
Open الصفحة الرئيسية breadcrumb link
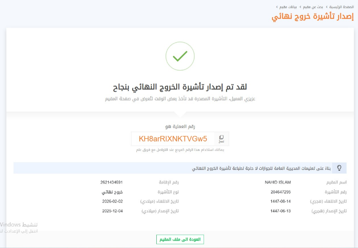tap(341, 7)
